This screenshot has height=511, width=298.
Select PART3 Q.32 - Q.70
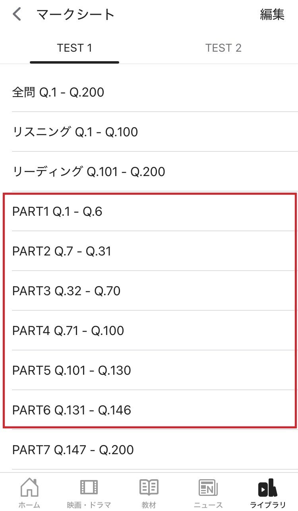point(149,291)
